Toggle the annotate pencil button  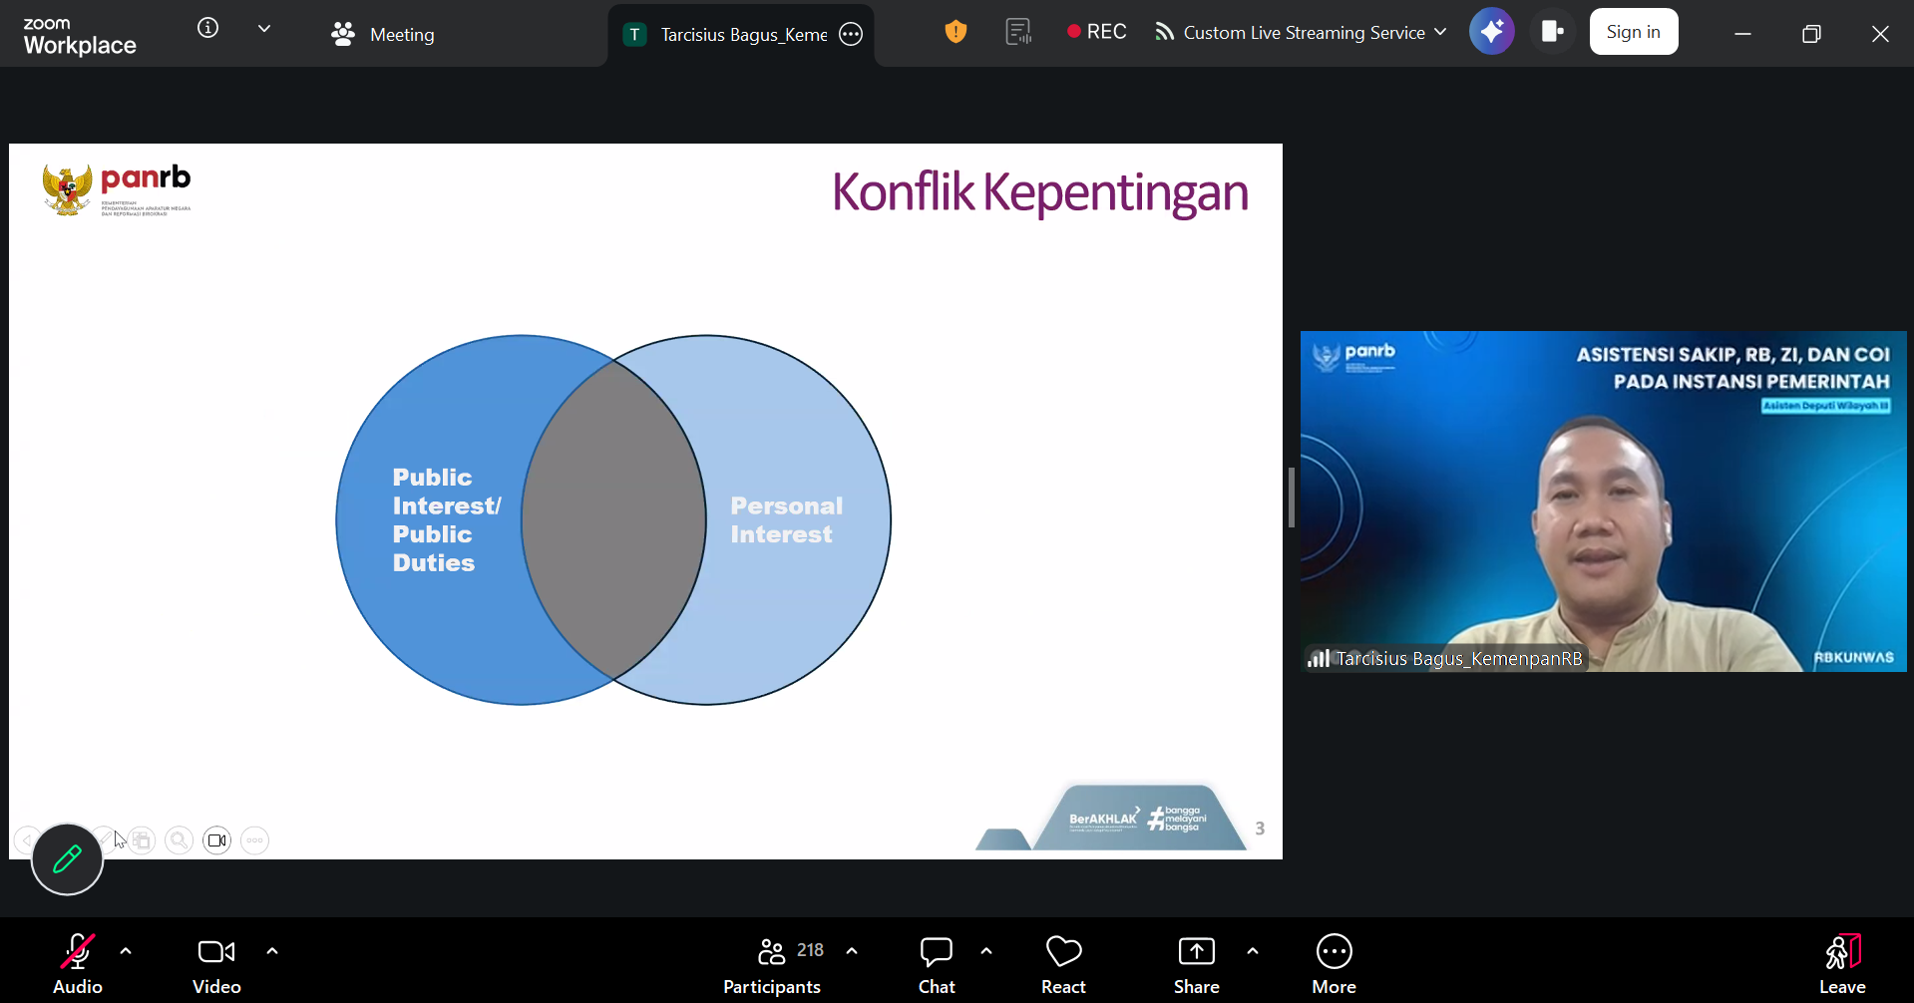coord(67,858)
